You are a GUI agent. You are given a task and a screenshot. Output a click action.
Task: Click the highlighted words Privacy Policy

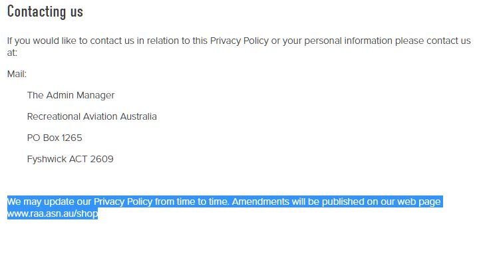(123, 201)
